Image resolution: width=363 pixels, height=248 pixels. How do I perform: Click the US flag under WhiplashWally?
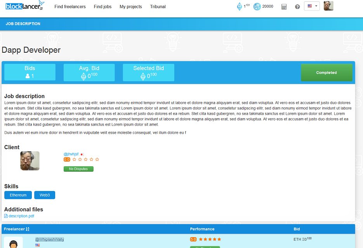point(38,245)
